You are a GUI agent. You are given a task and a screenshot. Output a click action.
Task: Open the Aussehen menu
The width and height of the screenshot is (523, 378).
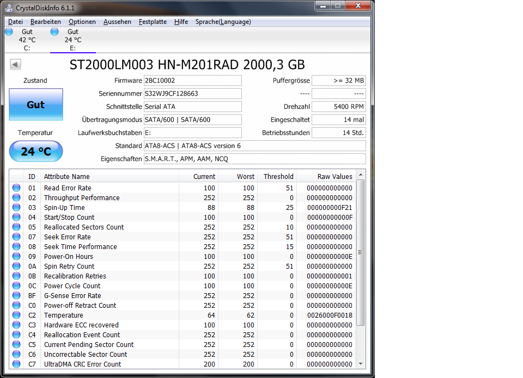[117, 22]
